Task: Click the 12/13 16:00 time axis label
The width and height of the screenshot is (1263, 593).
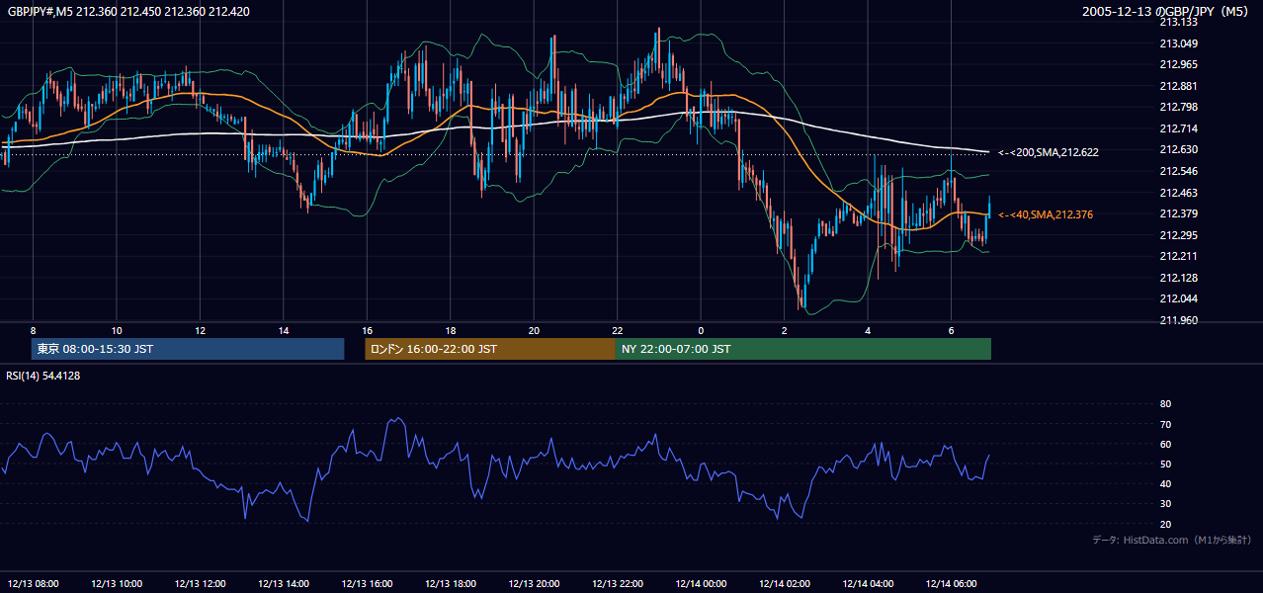Action: (368, 584)
